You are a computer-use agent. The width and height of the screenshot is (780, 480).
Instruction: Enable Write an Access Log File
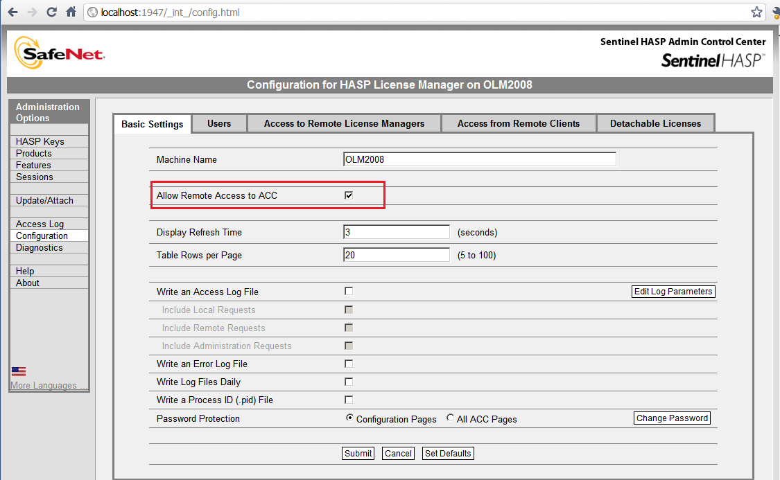click(x=349, y=291)
